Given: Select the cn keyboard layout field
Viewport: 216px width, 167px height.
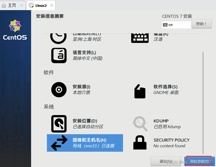Looking at the screenshot, I should pyautogui.click(x=177, y=25).
